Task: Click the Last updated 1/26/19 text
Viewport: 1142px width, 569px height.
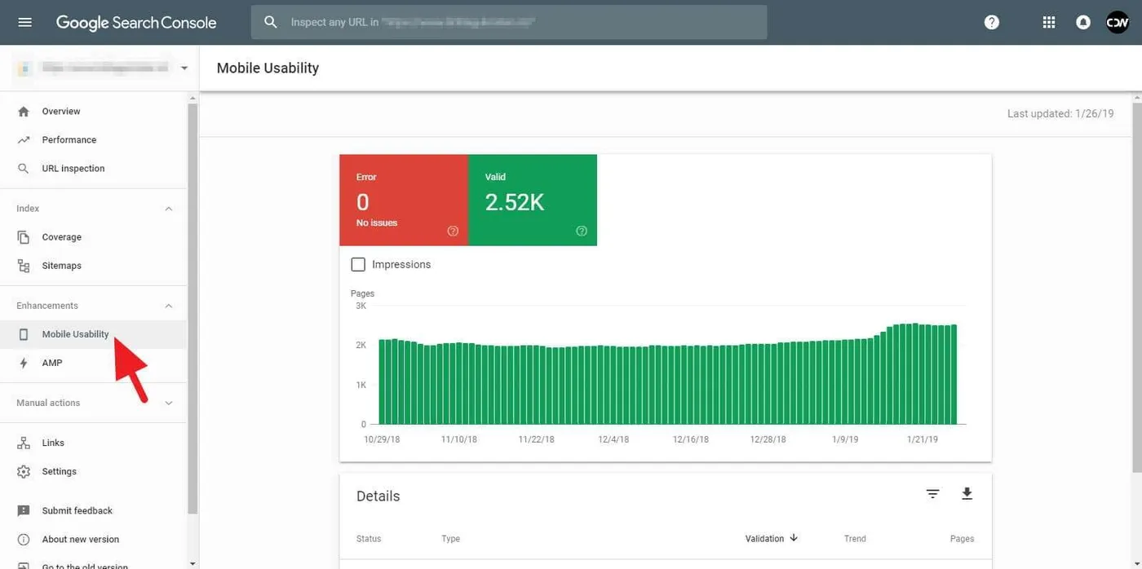Action: tap(1060, 113)
